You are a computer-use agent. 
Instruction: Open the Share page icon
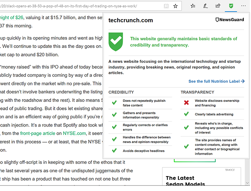coord(218,6)
